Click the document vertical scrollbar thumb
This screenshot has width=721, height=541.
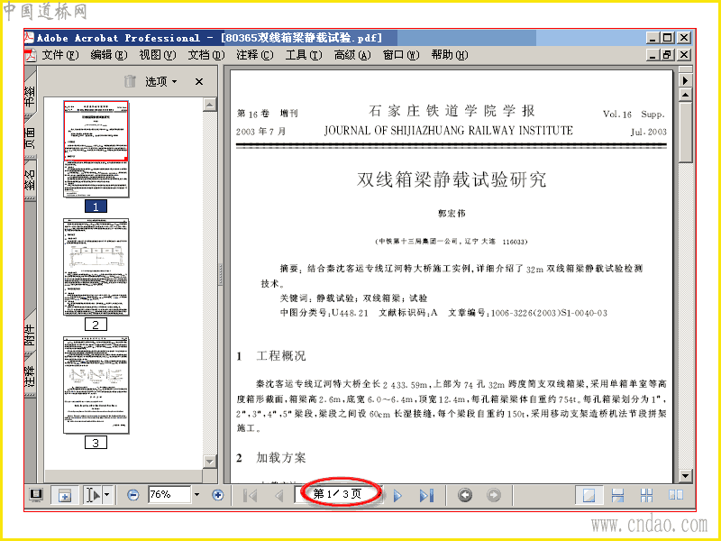coord(685,133)
